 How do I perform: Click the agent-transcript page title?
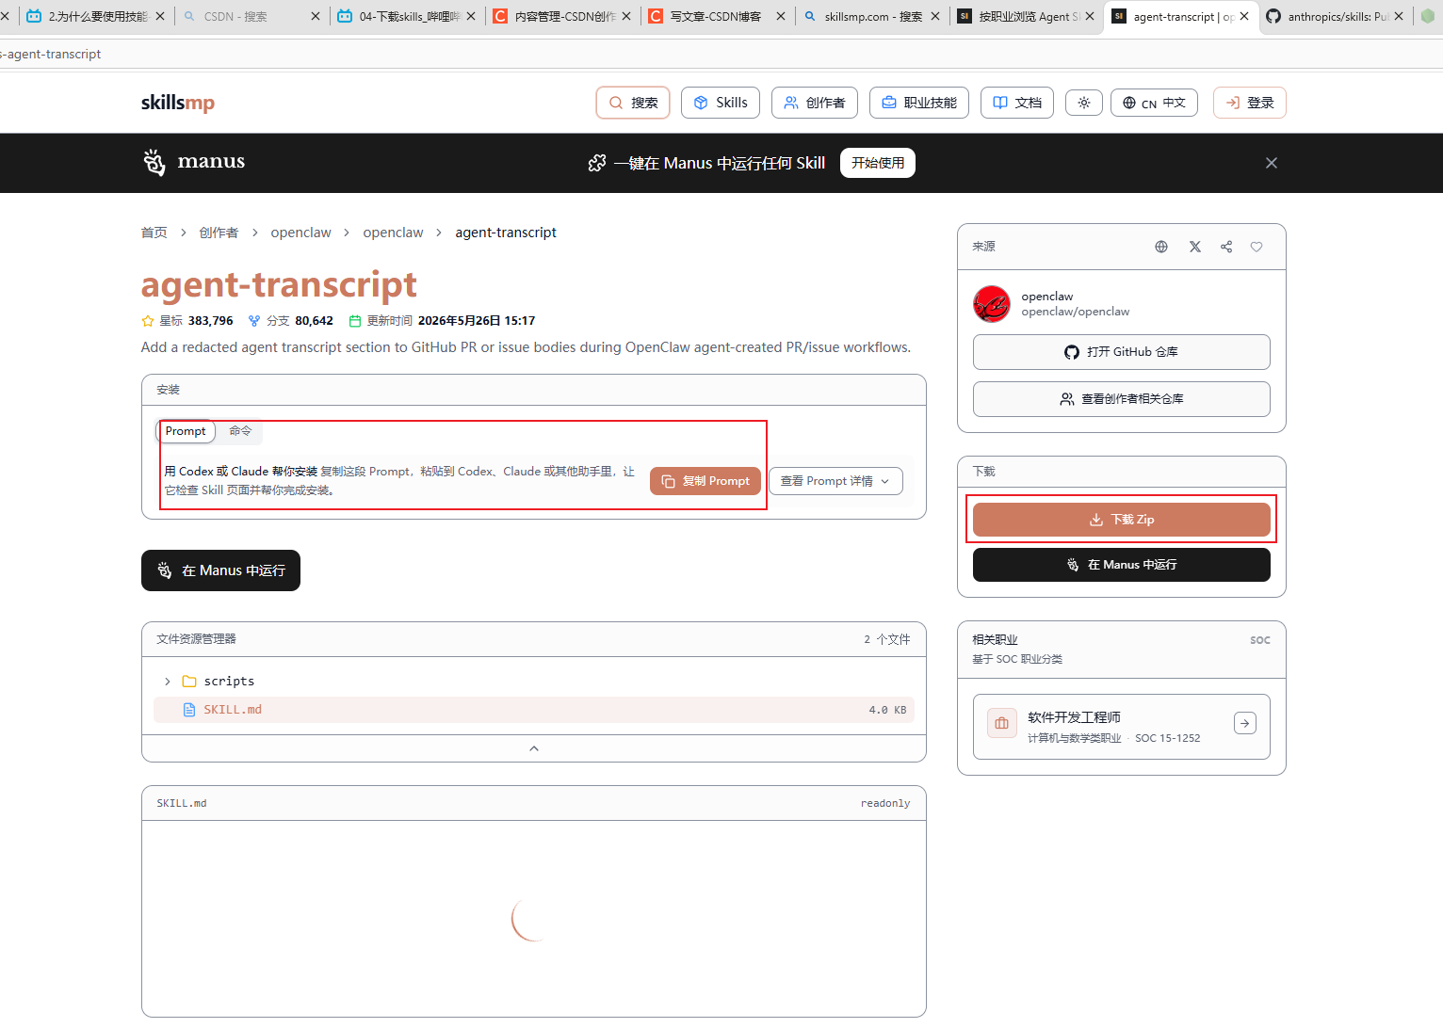pos(279,284)
